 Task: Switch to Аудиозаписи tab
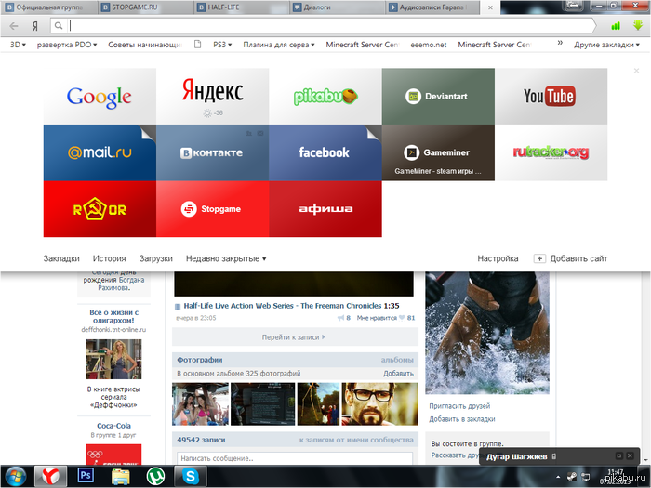[x=433, y=7]
